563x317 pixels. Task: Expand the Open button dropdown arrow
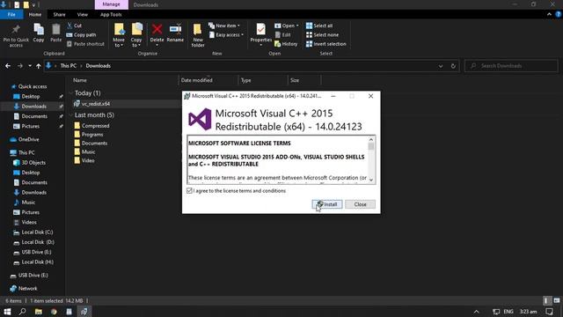click(x=297, y=26)
